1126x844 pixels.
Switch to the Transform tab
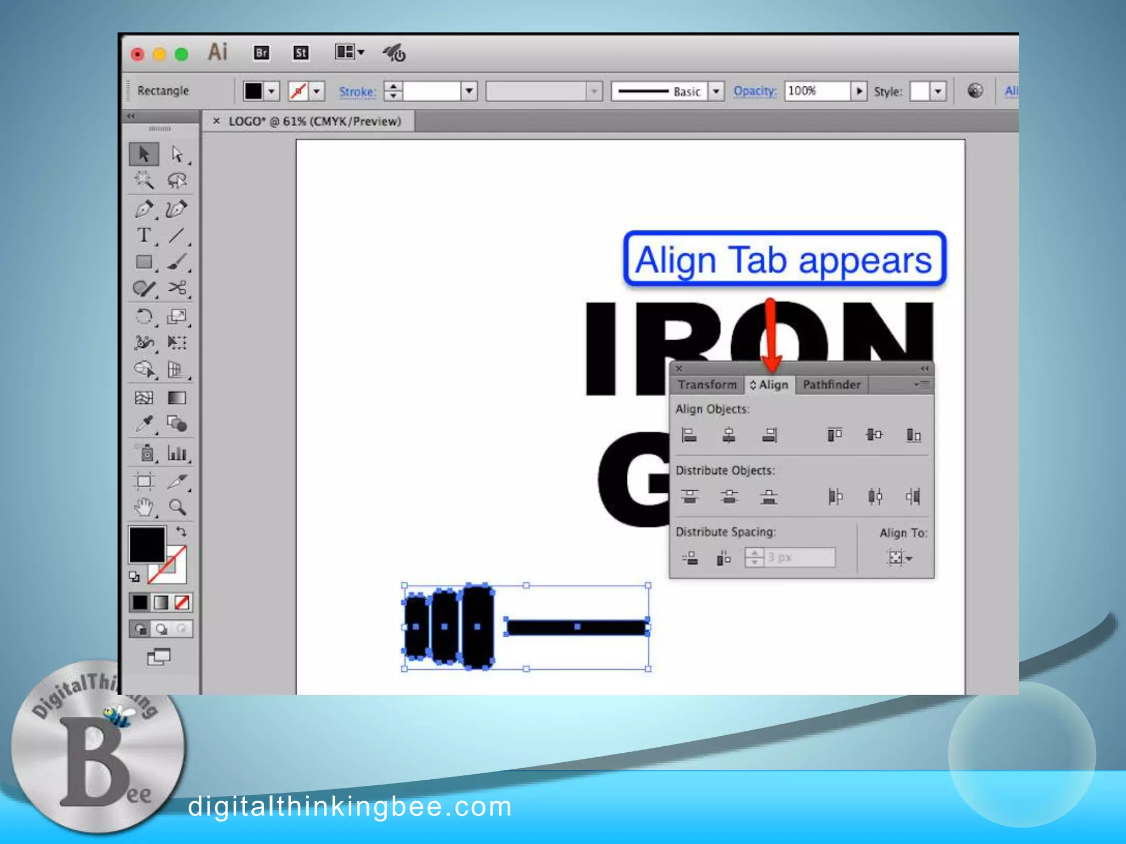click(707, 385)
